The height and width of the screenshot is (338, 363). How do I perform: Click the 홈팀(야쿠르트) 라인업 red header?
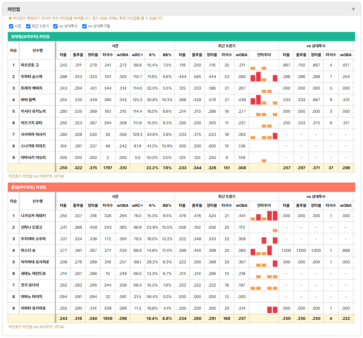181,187
